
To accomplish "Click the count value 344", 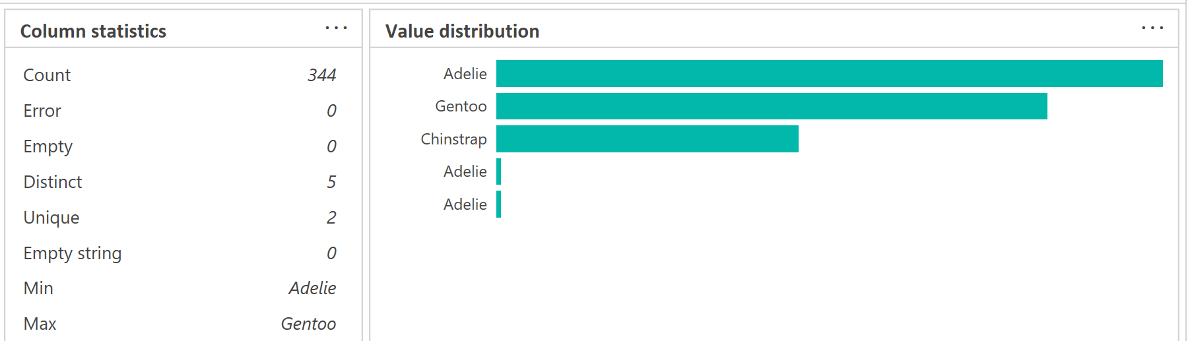I will pyautogui.click(x=321, y=75).
